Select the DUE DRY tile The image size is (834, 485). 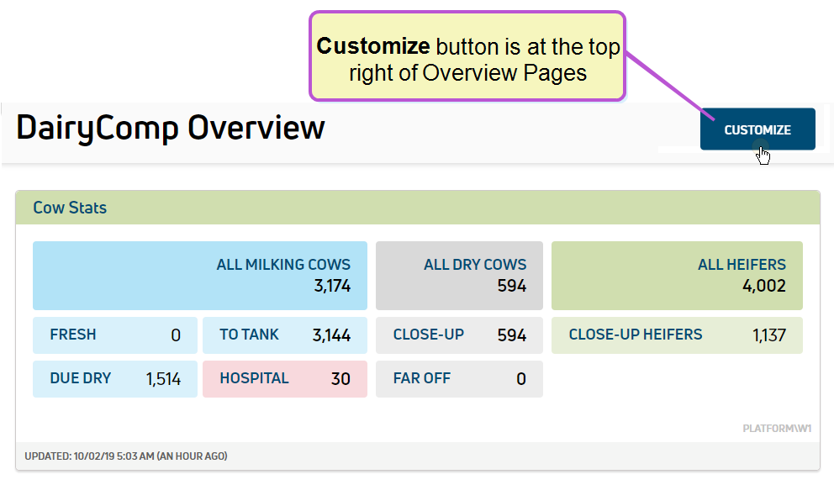115,378
